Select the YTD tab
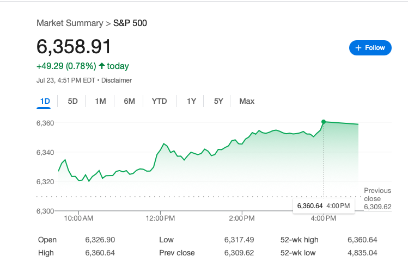Viewport: 408px width, 269px height. pos(159,101)
